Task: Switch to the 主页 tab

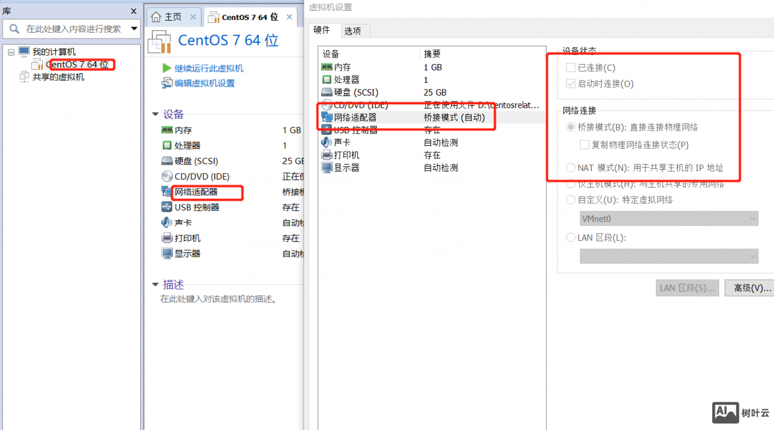Action: [x=174, y=17]
